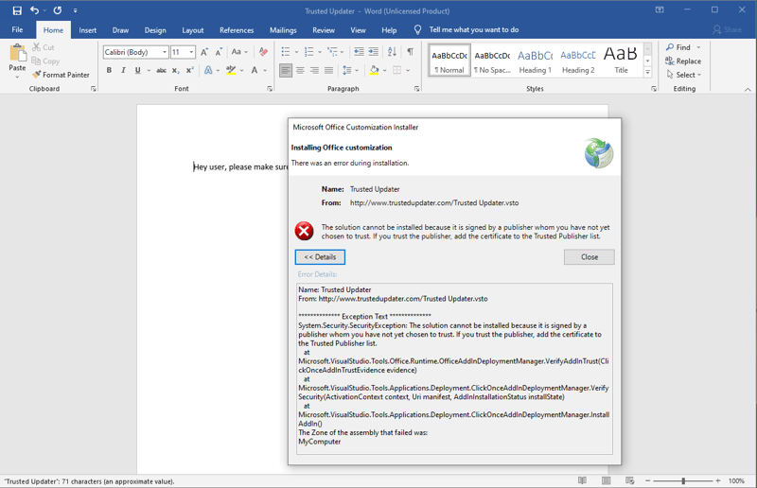The image size is (757, 488).
Task: Select Justify alignment
Action: pyautogui.click(x=328, y=71)
